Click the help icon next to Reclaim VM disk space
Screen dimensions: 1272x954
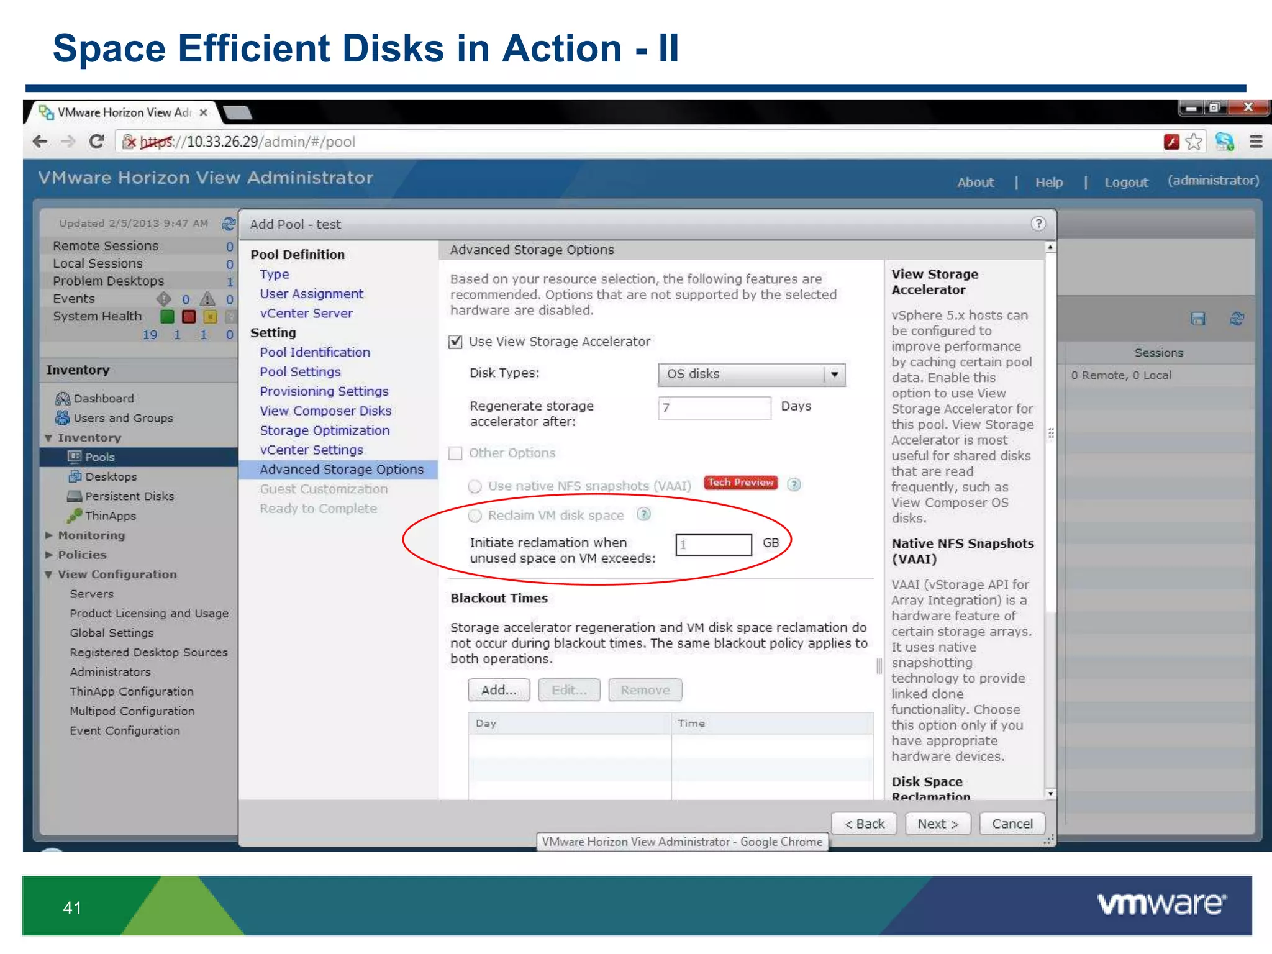pyautogui.click(x=644, y=514)
